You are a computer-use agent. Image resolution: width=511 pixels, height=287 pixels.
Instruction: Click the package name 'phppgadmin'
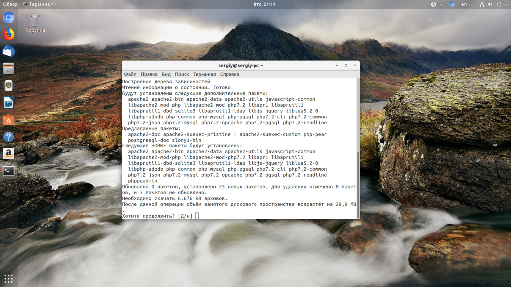point(142,181)
